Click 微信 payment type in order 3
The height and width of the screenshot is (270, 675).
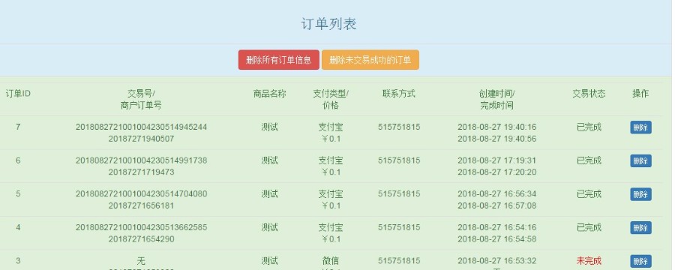point(331,260)
